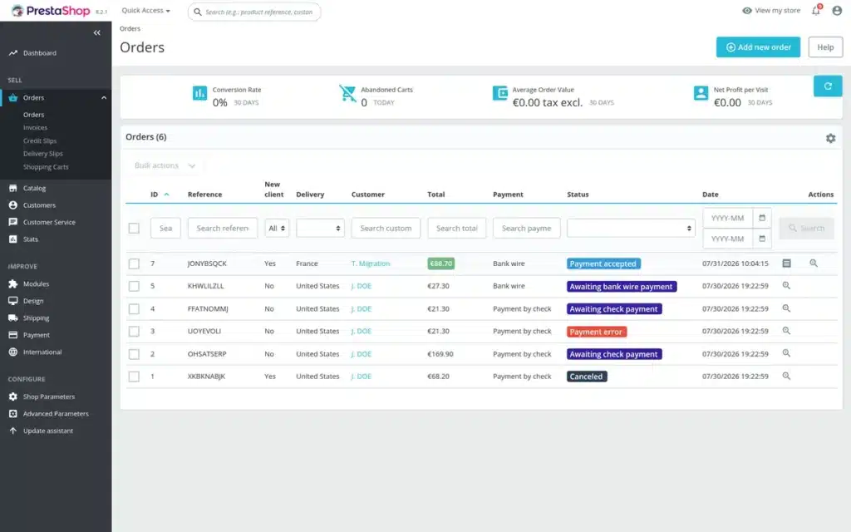
Task: Click the Average Order Value wallet icon
Action: coord(499,93)
